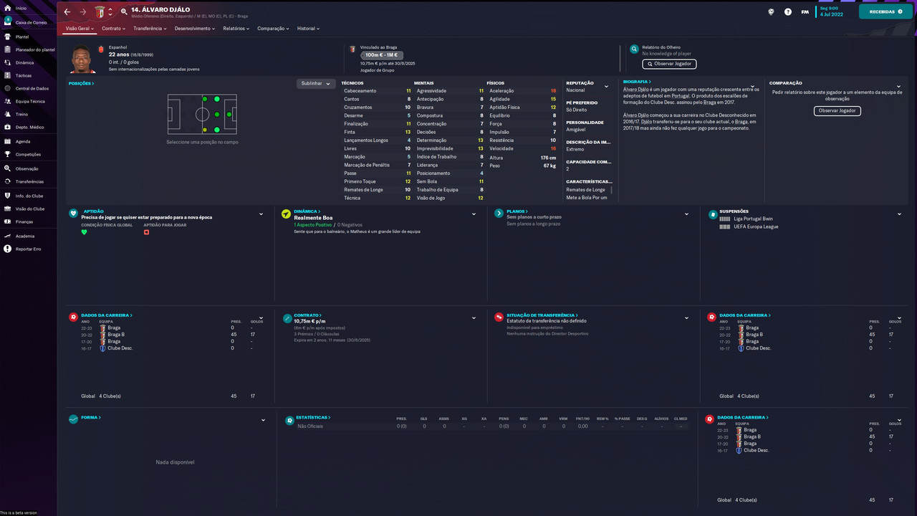The image size is (917, 516).
Task: Open the FM menu in top bar
Action: click(x=805, y=11)
